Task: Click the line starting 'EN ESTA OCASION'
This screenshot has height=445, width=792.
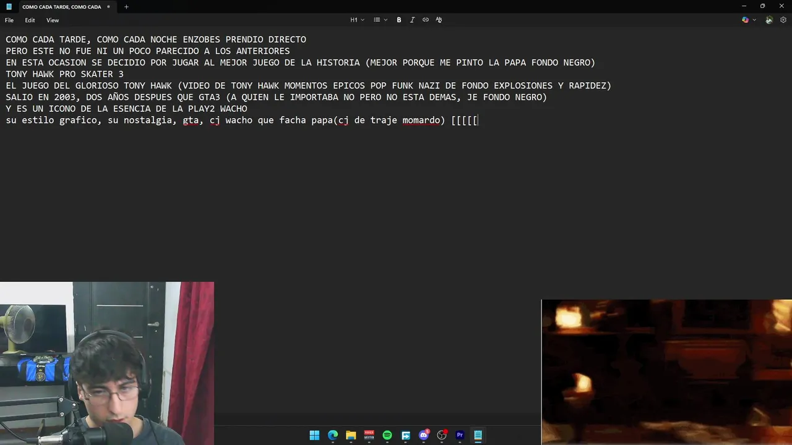Action: tap(301, 62)
